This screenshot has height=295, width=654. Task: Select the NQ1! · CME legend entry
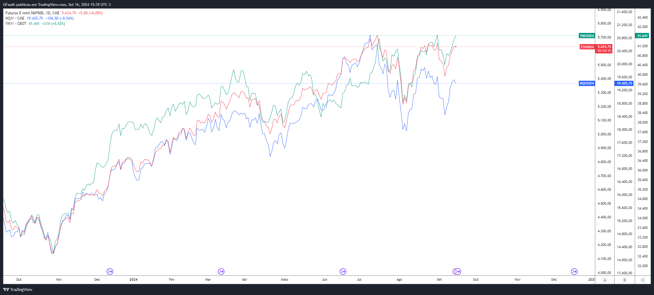point(15,18)
